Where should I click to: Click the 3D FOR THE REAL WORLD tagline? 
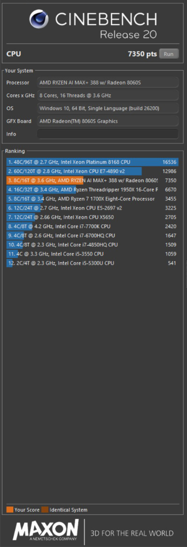[132, 533]
